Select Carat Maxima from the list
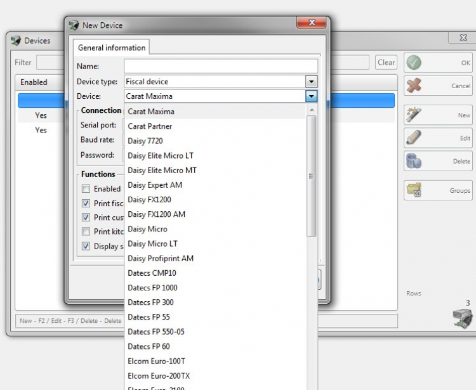Viewport: 476px width, 390px height. [x=215, y=112]
